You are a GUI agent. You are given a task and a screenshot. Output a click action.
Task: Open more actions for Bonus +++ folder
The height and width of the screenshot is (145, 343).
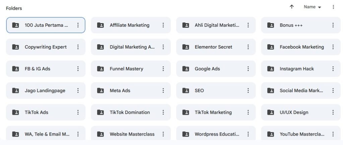click(x=333, y=25)
